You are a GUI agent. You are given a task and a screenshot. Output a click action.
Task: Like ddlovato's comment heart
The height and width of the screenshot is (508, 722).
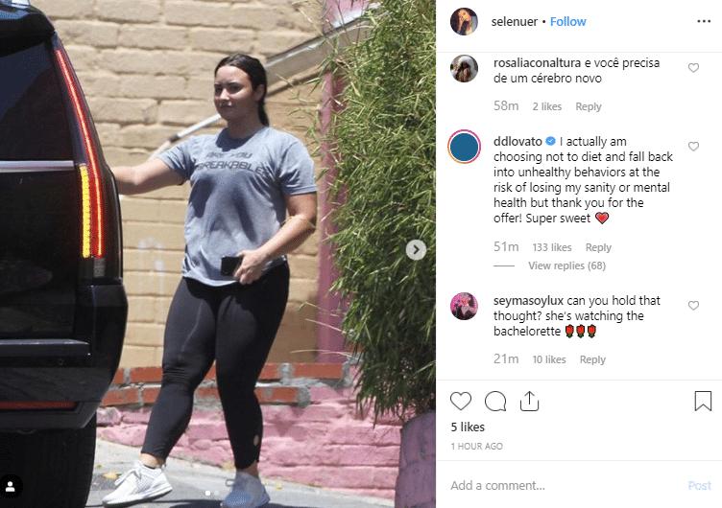coord(693,147)
